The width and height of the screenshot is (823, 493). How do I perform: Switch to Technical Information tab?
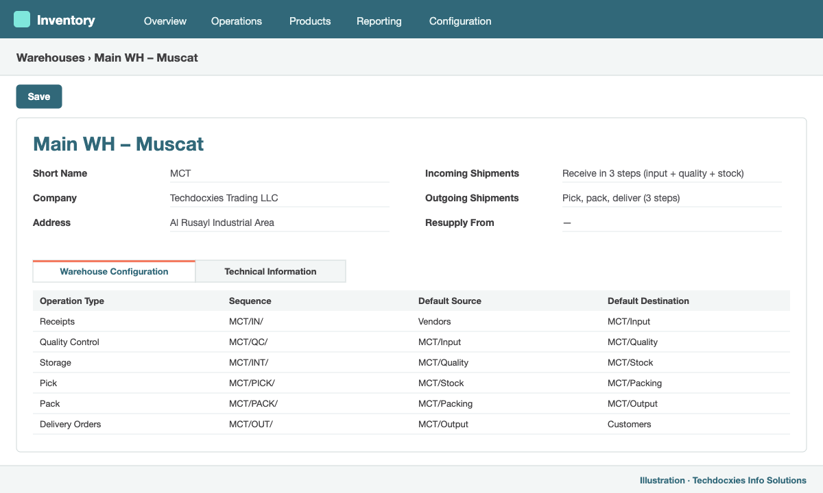point(270,271)
